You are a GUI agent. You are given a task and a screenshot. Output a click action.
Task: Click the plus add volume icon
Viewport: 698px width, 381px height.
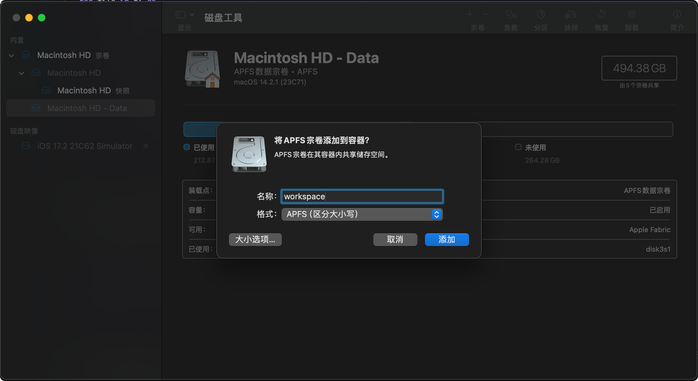pos(470,14)
